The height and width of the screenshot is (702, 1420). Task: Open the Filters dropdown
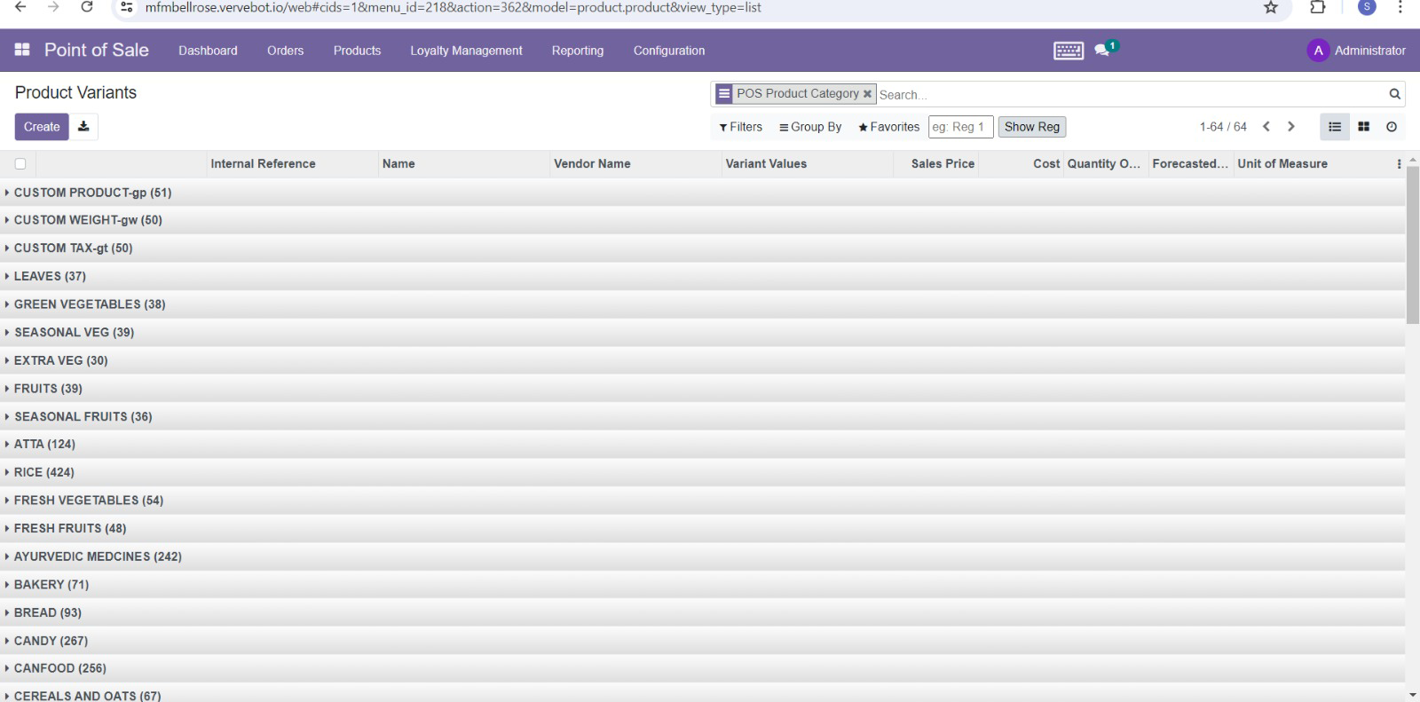(740, 127)
